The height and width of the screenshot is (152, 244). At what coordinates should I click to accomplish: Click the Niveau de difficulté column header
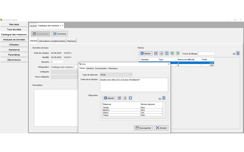point(189,59)
